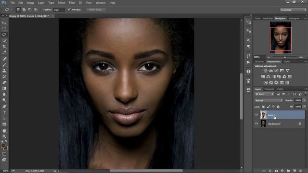Select the Horizontal Type tool
308x173 pixels.
(4, 112)
